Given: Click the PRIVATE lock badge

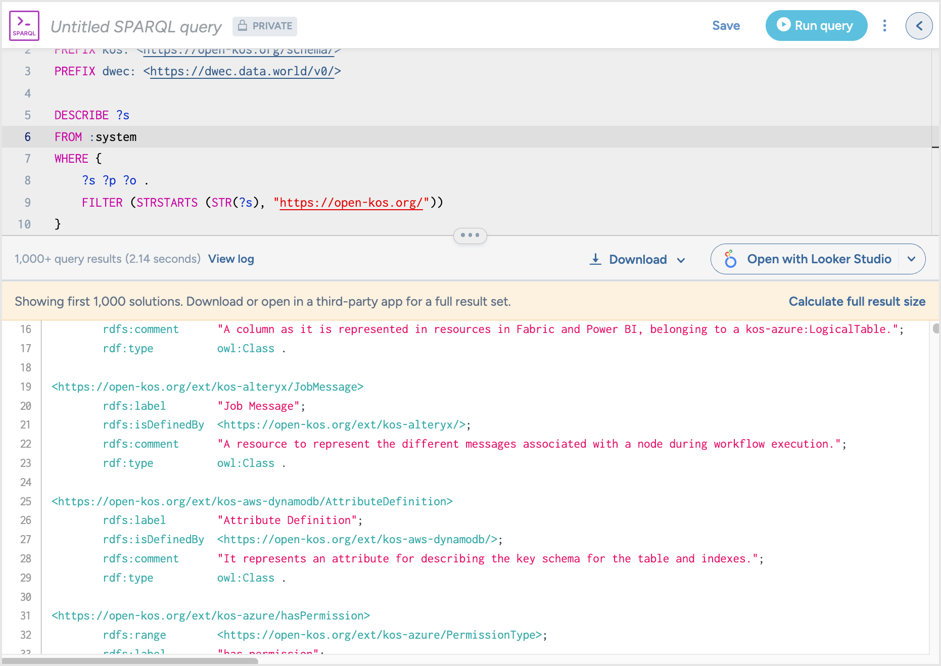Looking at the screenshot, I should 265,26.
